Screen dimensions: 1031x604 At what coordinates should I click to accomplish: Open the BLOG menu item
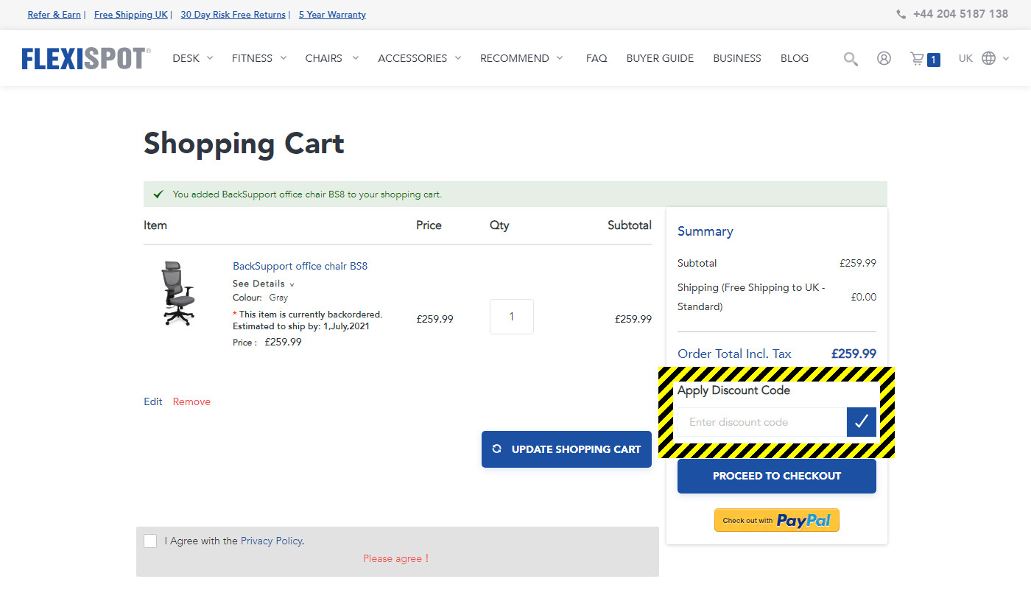tap(795, 58)
